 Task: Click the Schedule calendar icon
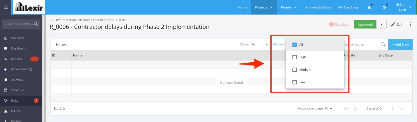pyautogui.click(x=6, y=90)
